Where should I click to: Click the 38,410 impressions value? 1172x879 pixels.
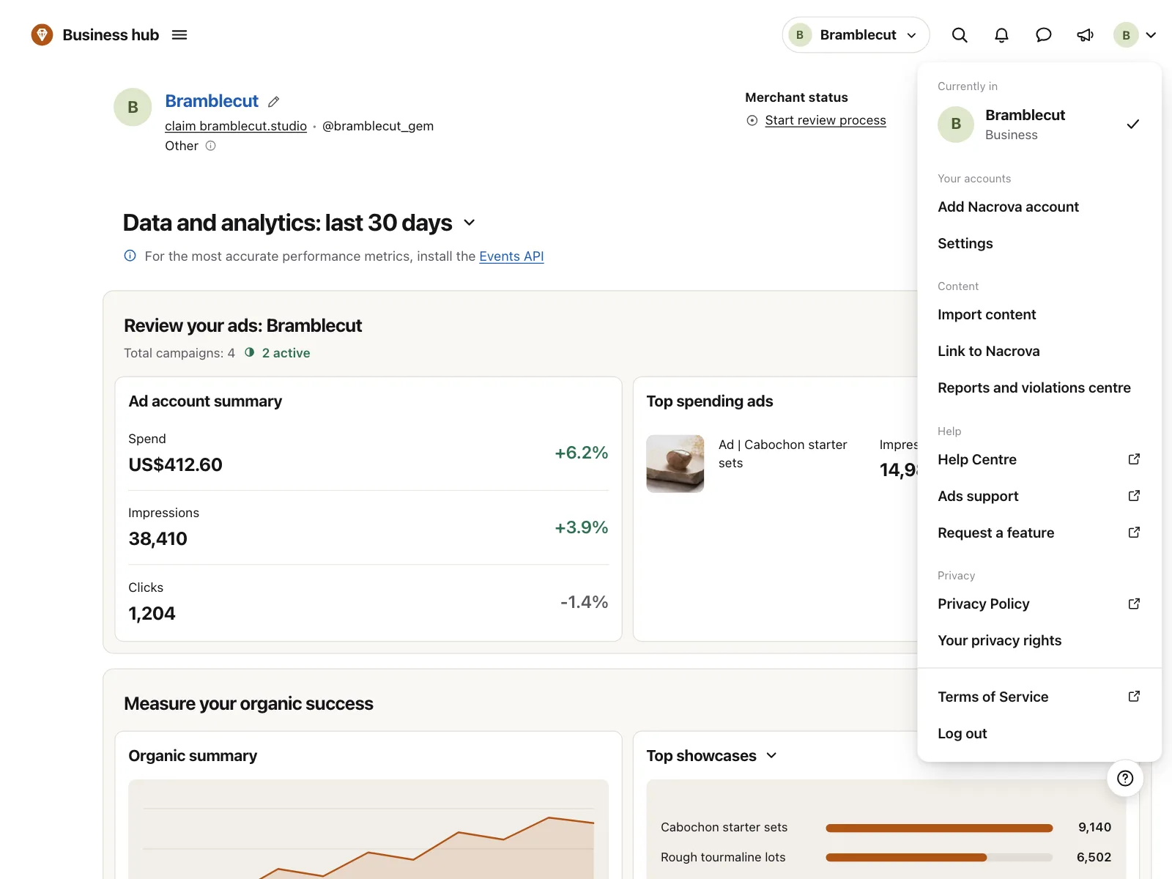(x=158, y=539)
